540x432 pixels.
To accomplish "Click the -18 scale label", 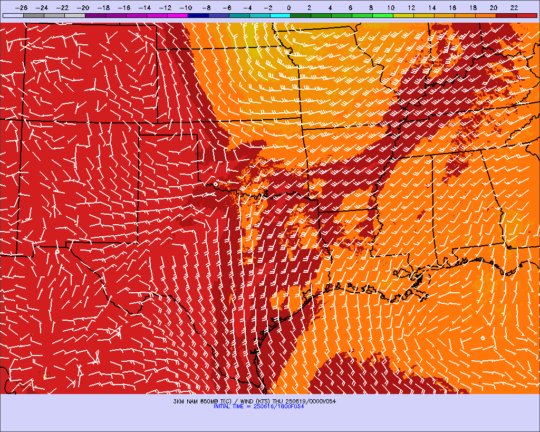I will click(x=104, y=7).
